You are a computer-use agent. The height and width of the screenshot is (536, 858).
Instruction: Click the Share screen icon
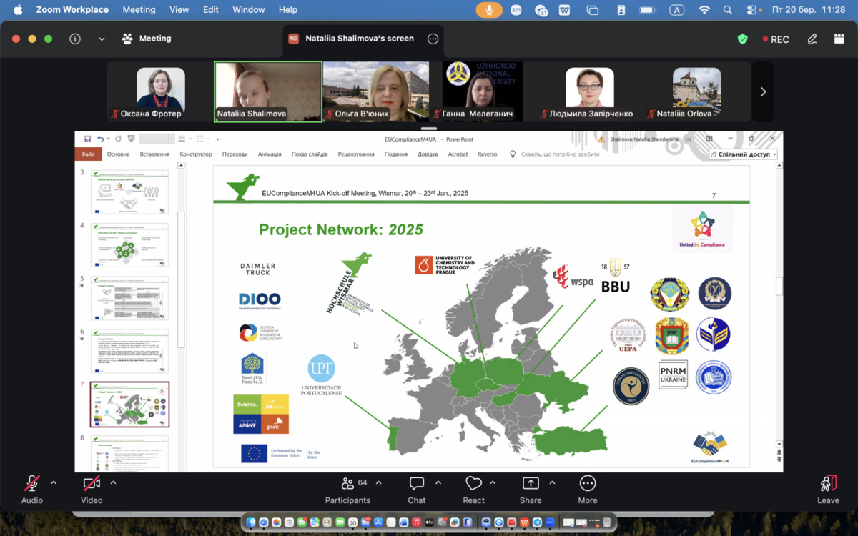531,484
